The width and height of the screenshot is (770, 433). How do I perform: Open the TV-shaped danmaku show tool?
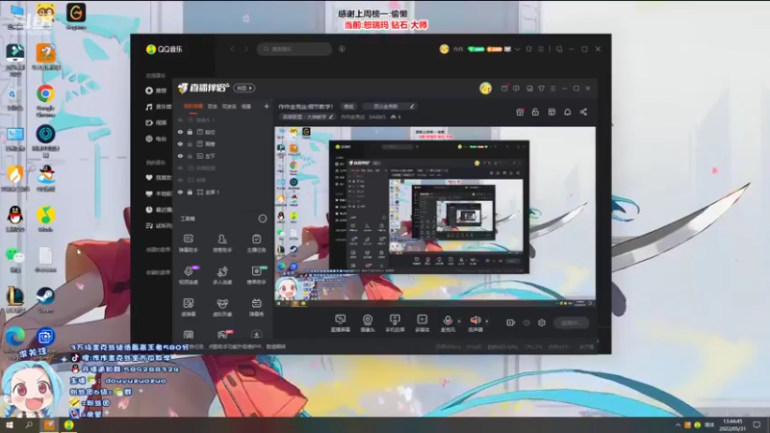[x=256, y=307]
